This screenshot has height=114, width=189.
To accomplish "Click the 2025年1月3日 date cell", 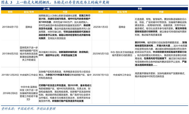I will pos(101,27).
